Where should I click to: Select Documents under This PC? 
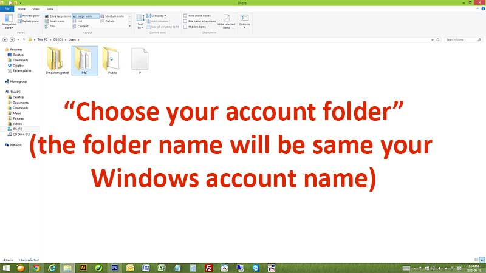point(18,103)
